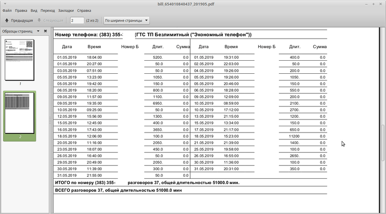Close the PDF viewer window

click(x=380, y=4)
